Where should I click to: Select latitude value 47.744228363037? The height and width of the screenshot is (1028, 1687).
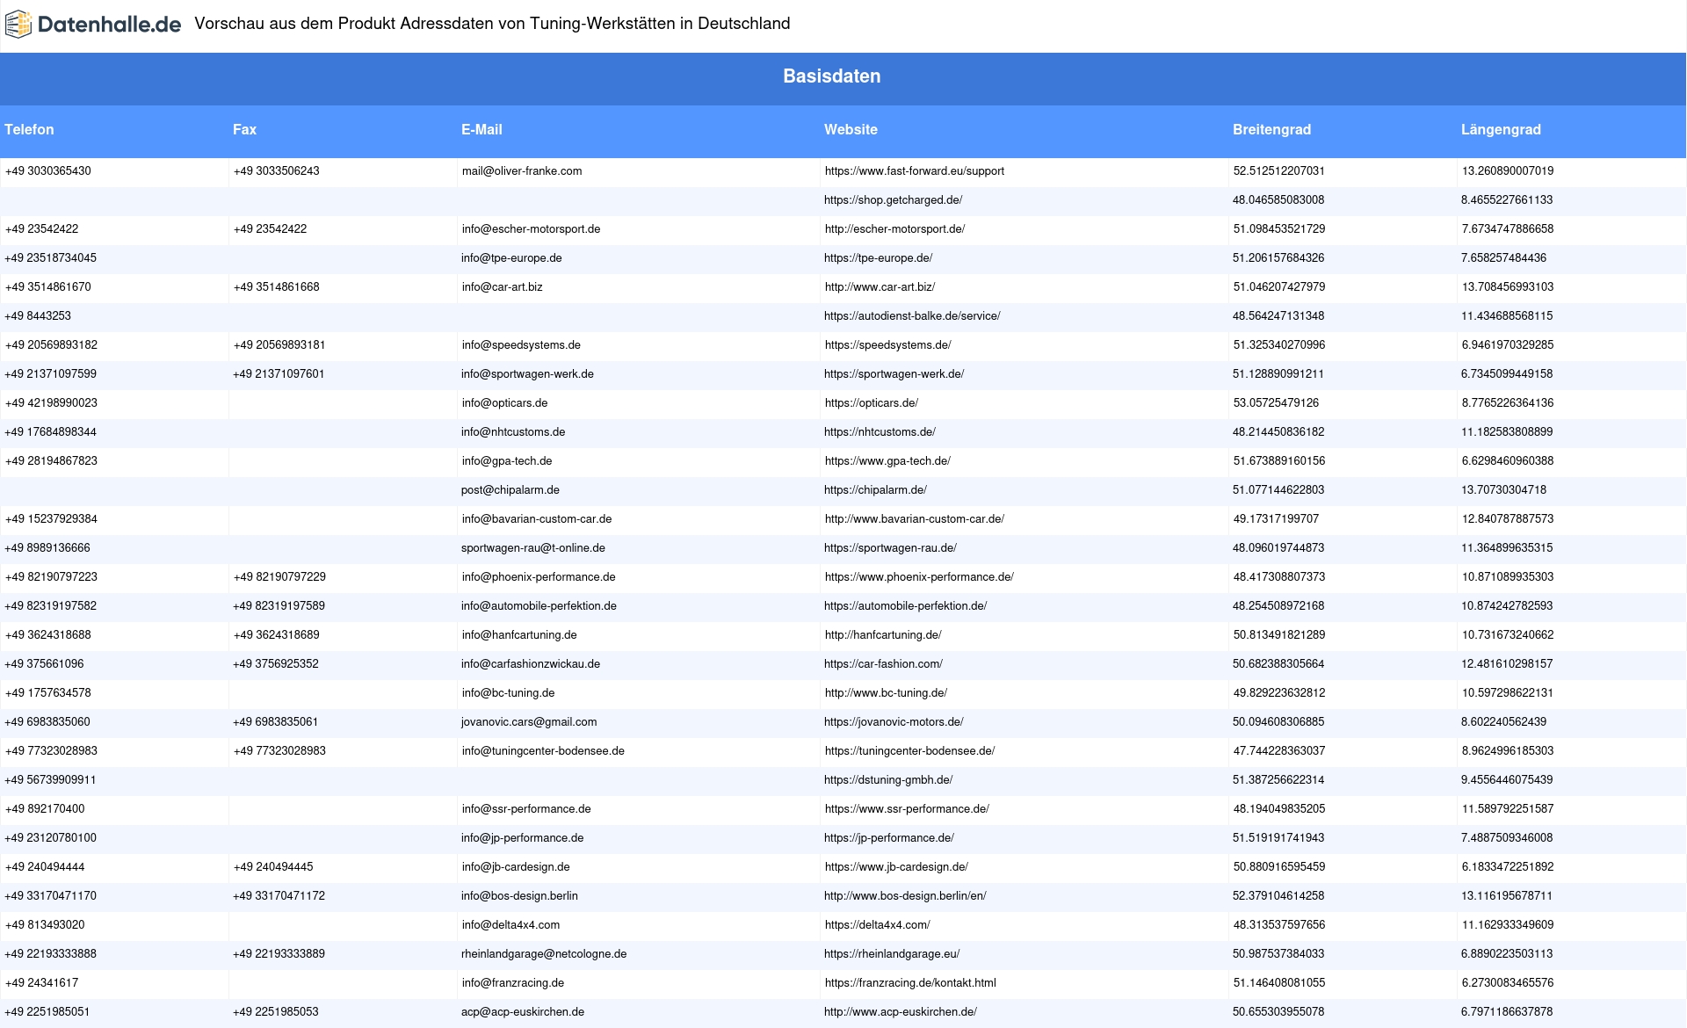pyautogui.click(x=1279, y=751)
